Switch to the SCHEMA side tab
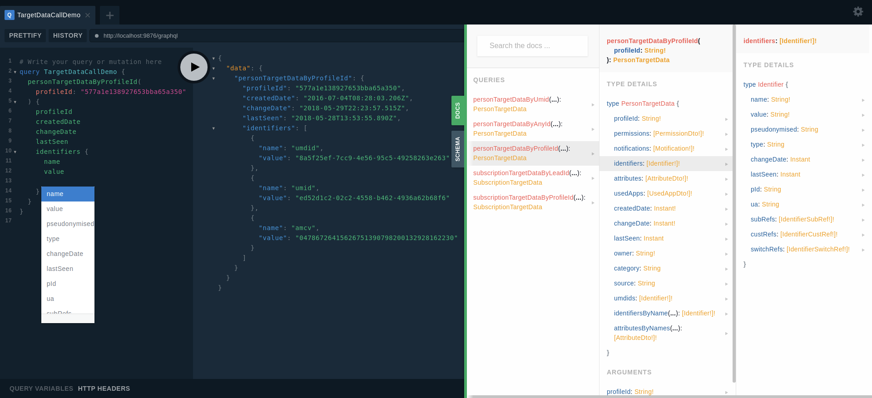 457,149
